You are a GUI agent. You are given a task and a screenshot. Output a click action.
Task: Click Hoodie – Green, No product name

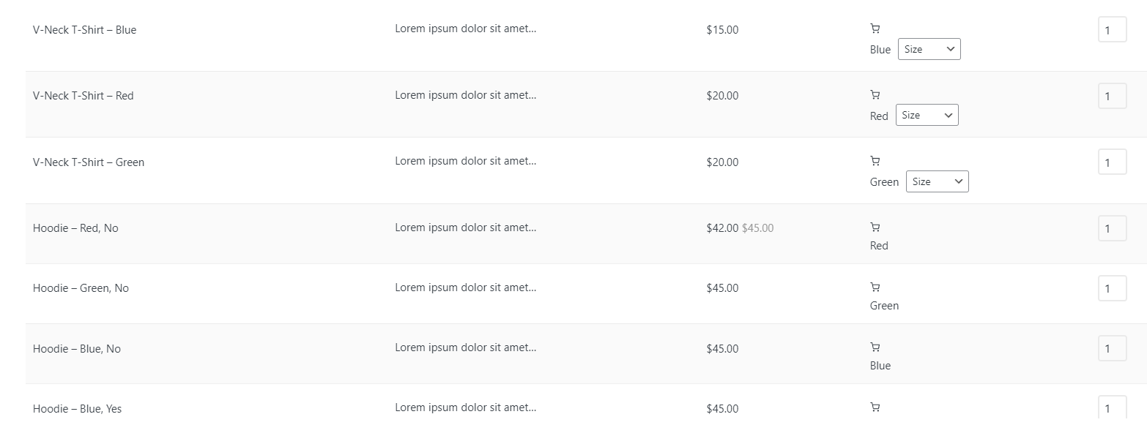pyautogui.click(x=81, y=288)
